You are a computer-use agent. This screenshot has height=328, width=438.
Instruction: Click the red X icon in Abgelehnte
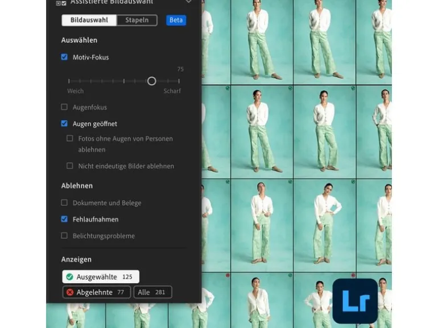click(70, 292)
